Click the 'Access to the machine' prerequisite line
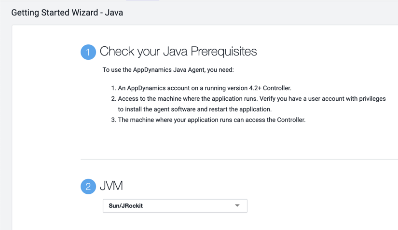 [x=251, y=99]
